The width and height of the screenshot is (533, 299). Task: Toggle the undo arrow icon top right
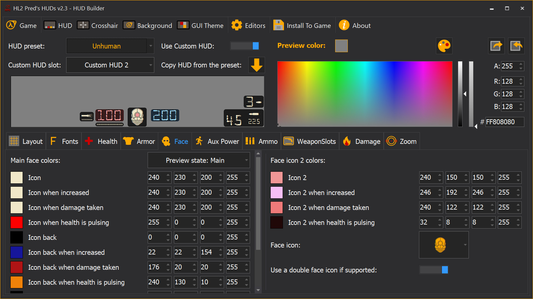(x=516, y=46)
